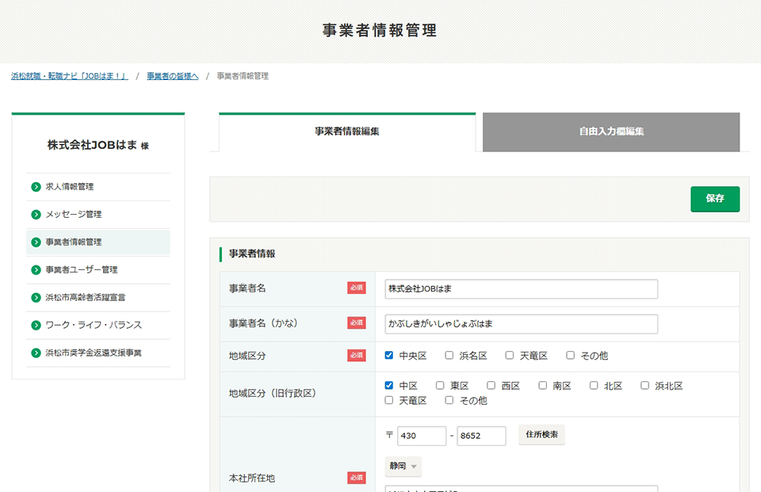Open the 浜松就職・転職ナビ breadcrumb link

[70, 76]
